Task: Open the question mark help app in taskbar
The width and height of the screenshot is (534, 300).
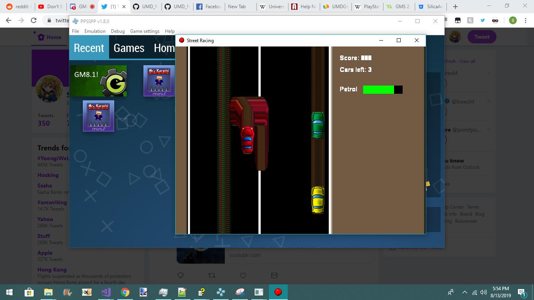Action: point(201,292)
